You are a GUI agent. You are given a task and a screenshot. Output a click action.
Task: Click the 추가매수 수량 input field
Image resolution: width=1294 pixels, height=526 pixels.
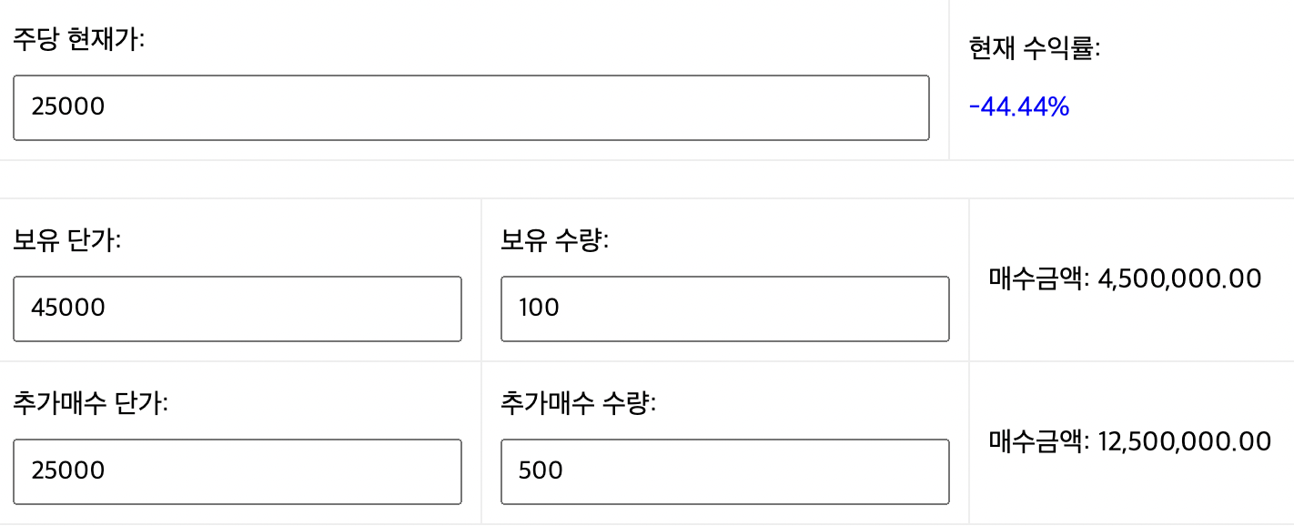[723, 471]
